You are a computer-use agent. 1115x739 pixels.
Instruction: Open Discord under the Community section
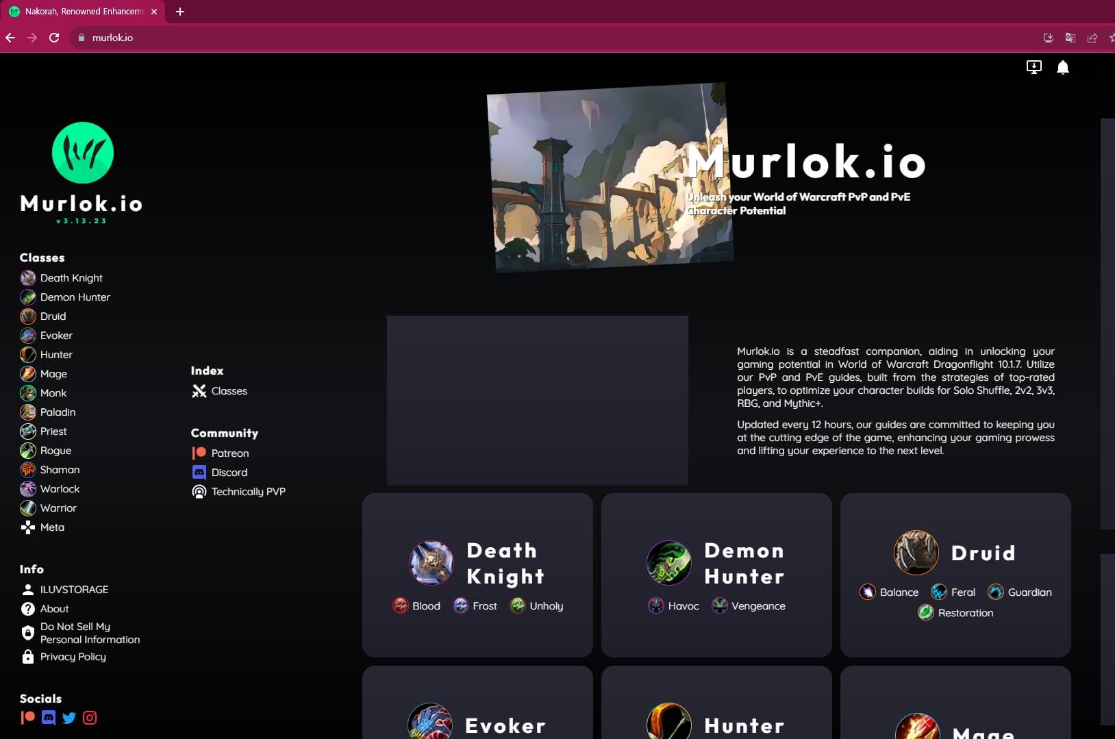click(219, 473)
